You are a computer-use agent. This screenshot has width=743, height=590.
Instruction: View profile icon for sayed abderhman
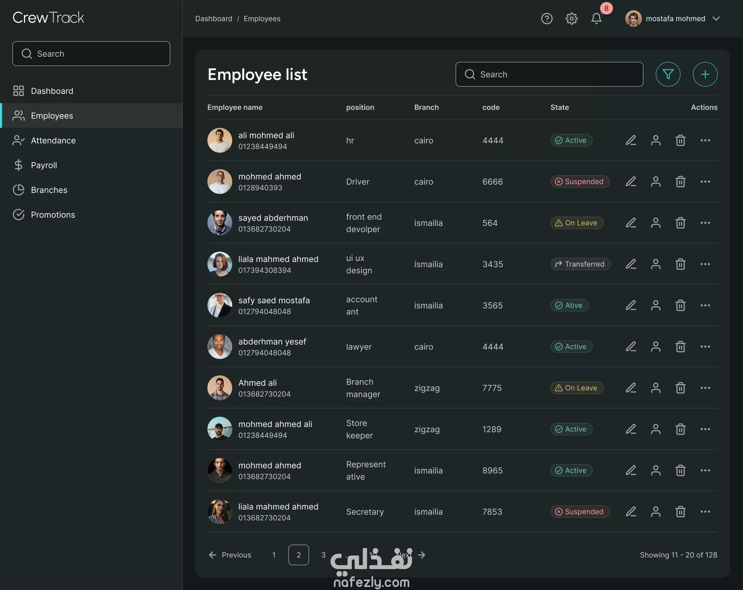(x=656, y=223)
